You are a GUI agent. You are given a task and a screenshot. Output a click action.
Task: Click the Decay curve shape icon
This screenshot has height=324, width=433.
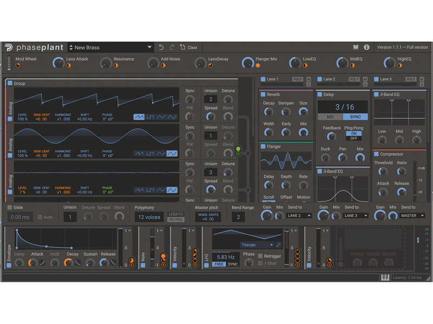click(78, 262)
